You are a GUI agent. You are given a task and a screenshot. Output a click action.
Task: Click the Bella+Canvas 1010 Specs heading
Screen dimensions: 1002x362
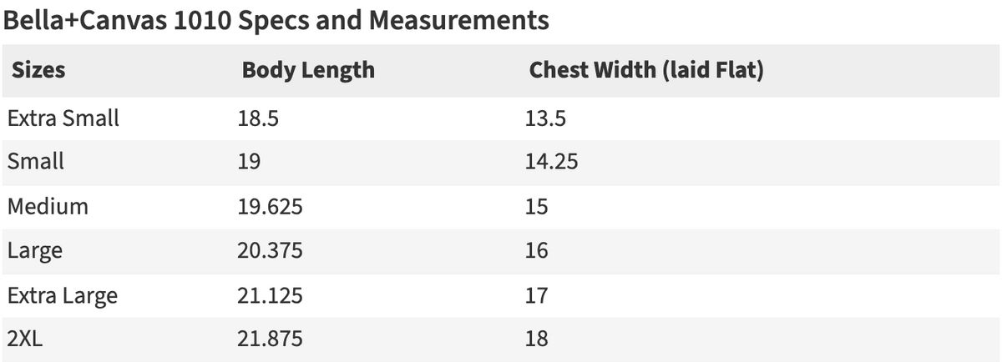(276, 20)
